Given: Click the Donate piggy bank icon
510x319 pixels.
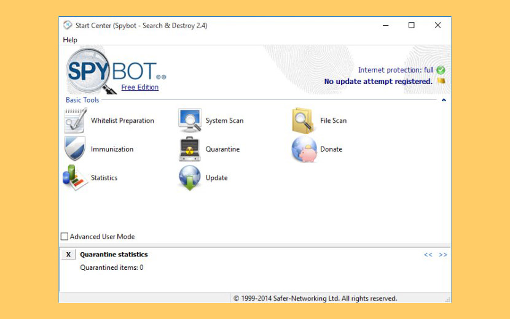Looking at the screenshot, I should pyautogui.click(x=304, y=149).
